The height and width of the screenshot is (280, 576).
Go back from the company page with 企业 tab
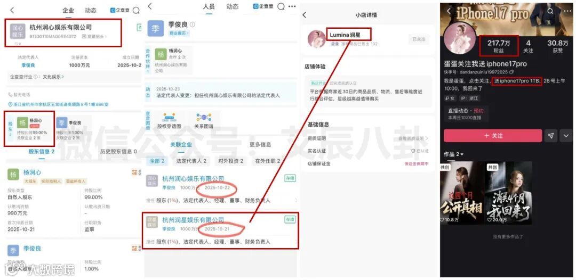click(x=12, y=10)
